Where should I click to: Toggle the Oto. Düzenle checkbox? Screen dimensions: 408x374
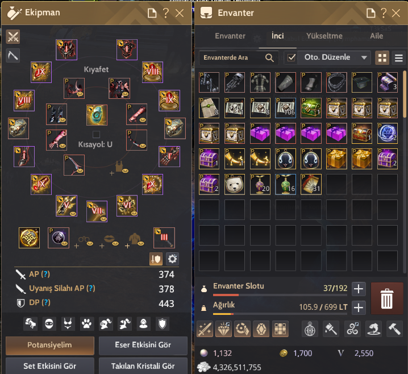point(292,57)
